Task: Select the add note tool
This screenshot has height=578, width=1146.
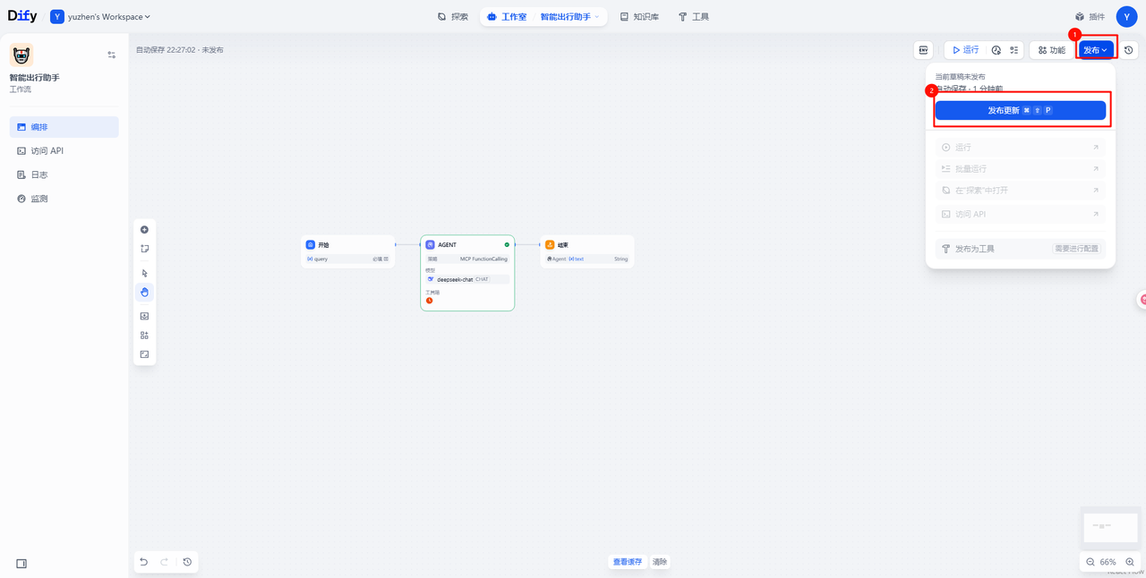Action: click(x=144, y=249)
